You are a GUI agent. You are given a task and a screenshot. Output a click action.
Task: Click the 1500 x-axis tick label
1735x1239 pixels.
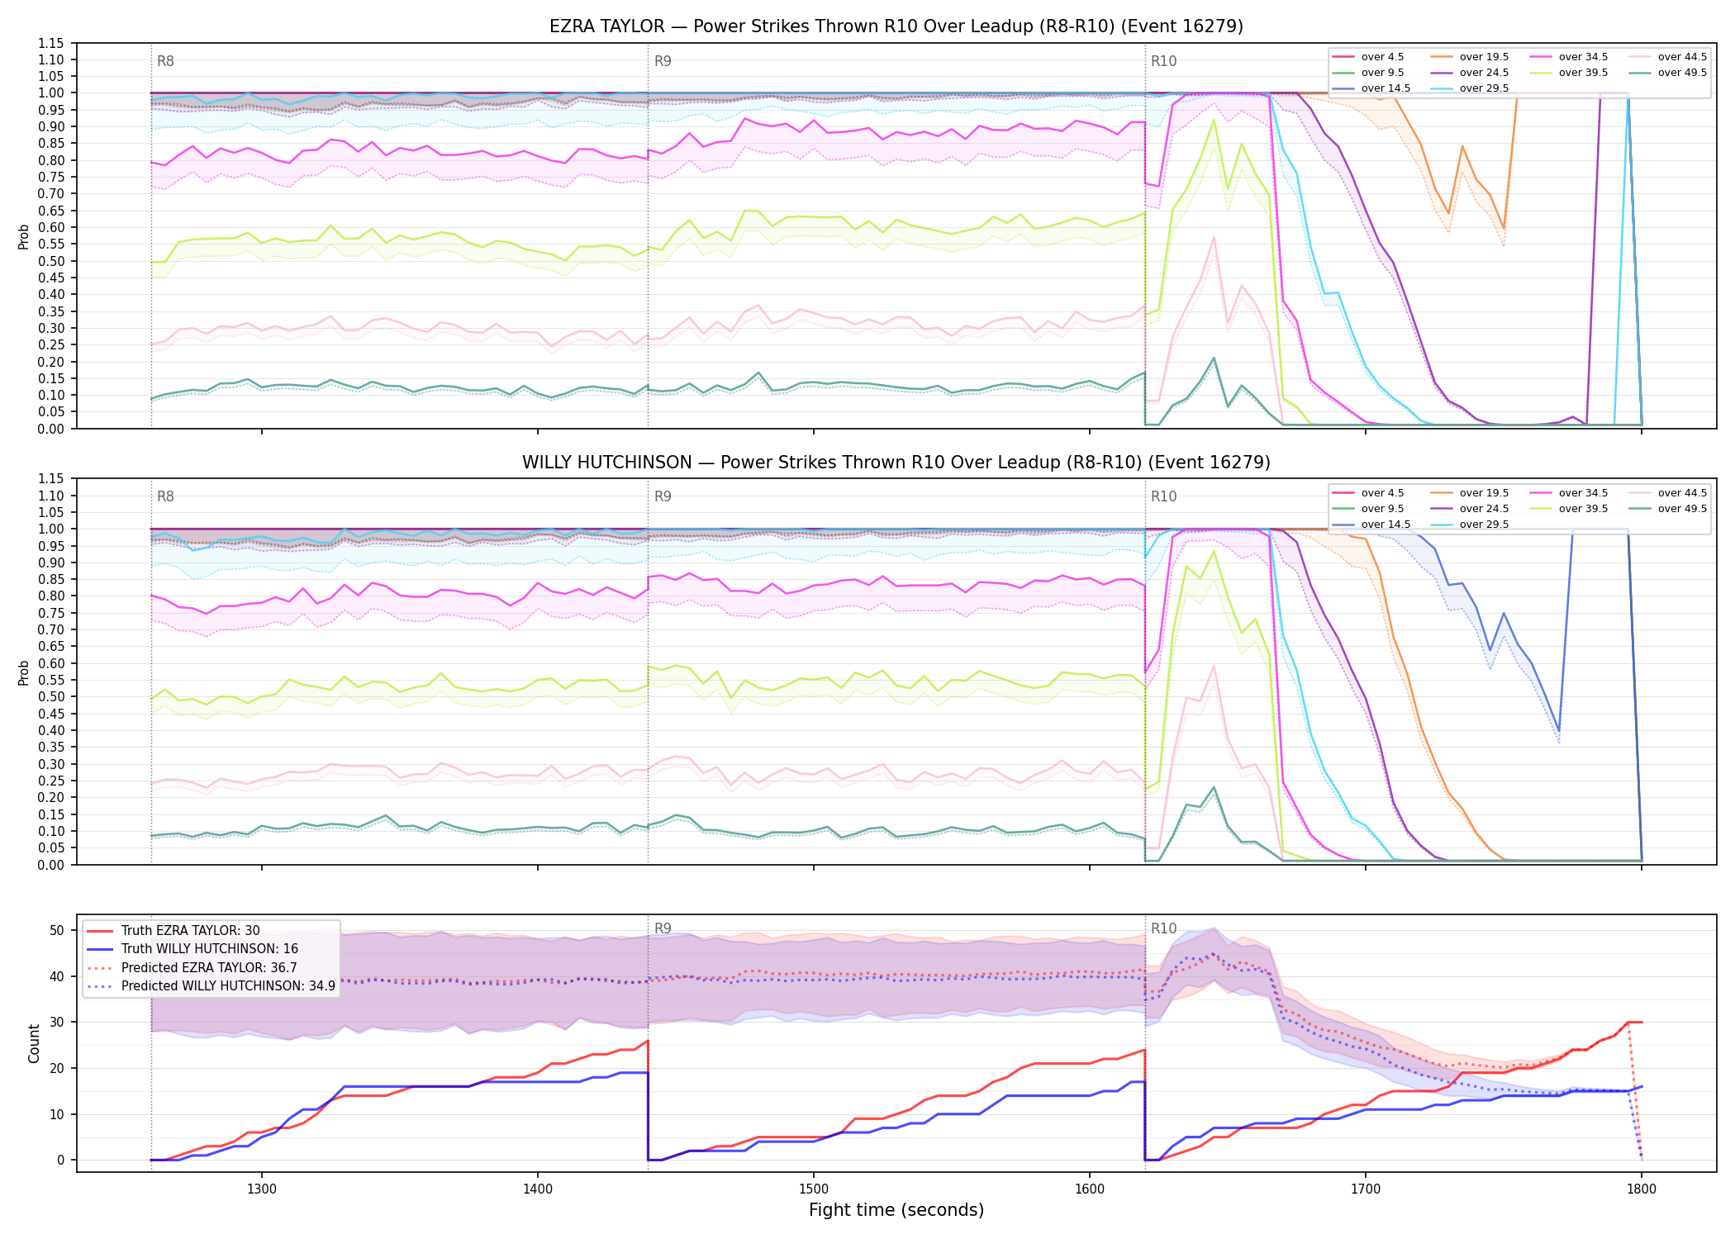tap(814, 1189)
